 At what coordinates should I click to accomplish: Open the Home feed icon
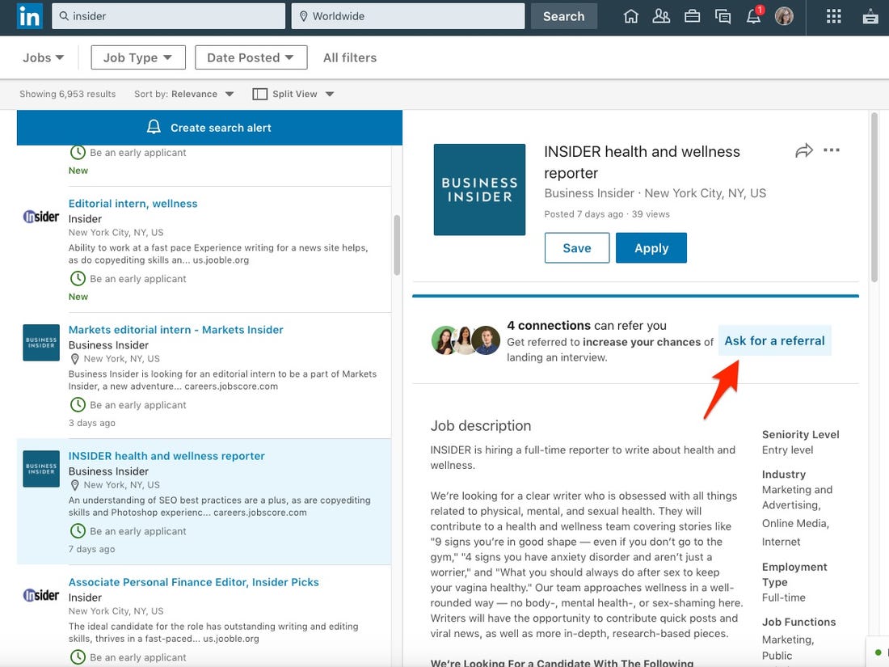tap(630, 15)
